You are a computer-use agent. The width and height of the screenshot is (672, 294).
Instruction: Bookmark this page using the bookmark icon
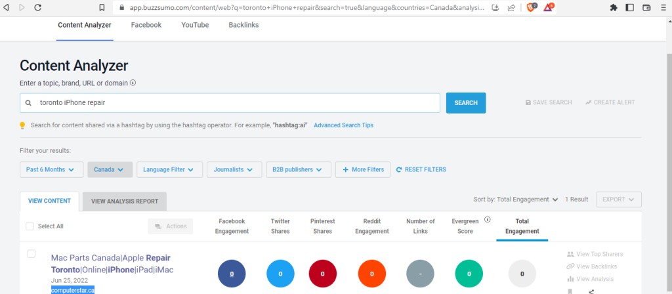[x=102, y=7]
